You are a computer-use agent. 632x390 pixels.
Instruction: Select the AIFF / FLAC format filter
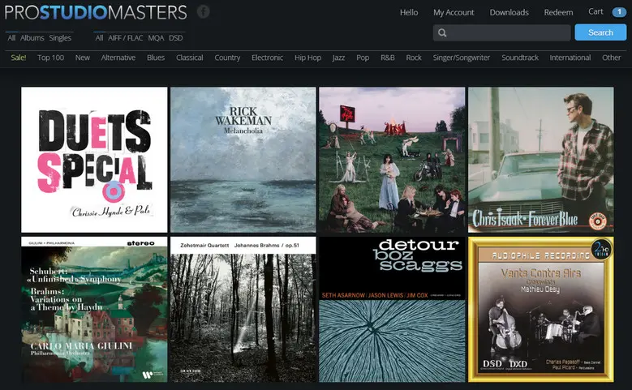[x=125, y=38]
